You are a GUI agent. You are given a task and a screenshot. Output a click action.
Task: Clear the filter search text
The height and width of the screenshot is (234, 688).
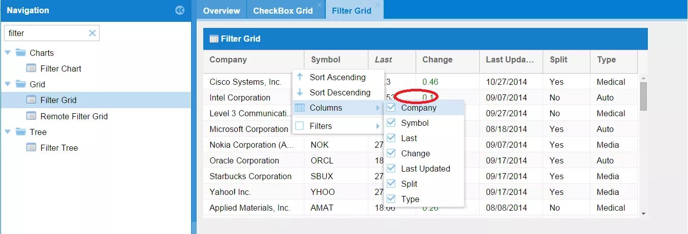[x=92, y=33]
